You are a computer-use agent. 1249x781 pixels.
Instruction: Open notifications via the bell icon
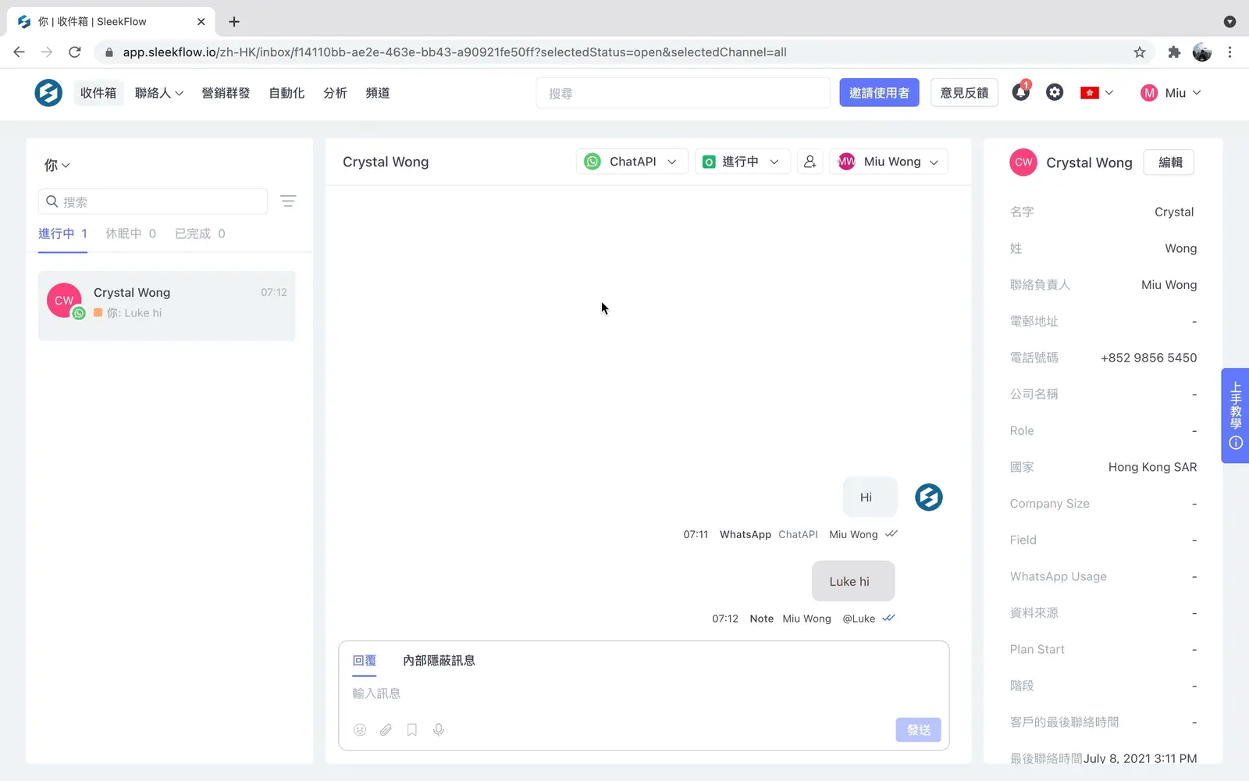[1020, 92]
